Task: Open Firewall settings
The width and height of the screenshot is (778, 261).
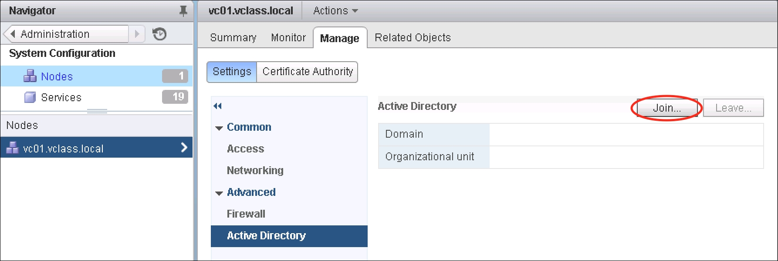Action: tap(246, 214)
